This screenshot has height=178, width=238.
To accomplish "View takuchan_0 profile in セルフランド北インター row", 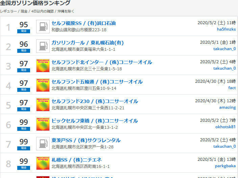I will [x=224, y=68].
